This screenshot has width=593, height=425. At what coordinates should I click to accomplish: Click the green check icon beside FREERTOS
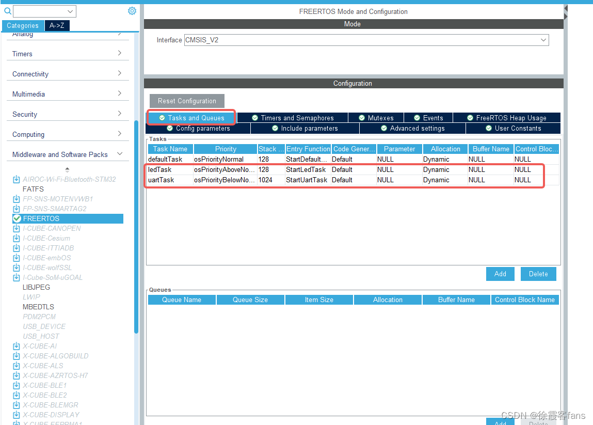(x=17, y=219)
